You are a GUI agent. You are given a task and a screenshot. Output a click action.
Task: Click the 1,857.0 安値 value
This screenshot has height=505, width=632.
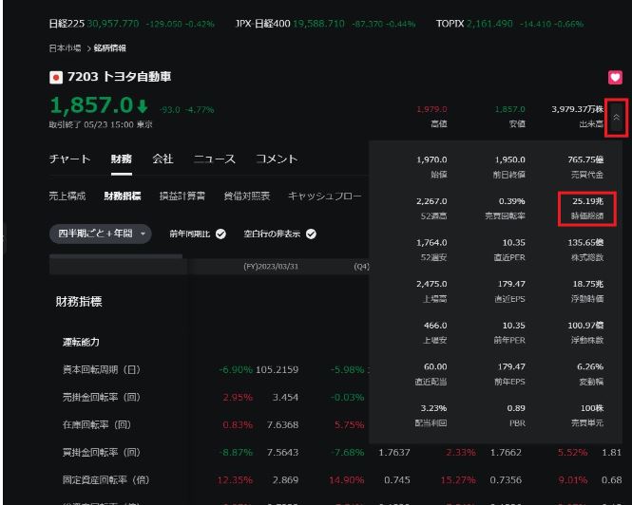(x=509, y=109)
